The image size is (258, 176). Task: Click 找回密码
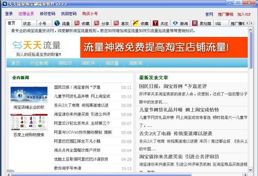click(x=69, y=13)
